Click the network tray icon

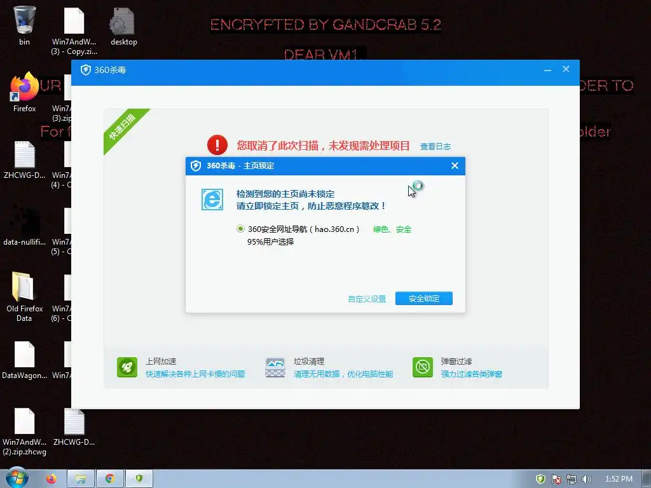click(x=572, y=479)
